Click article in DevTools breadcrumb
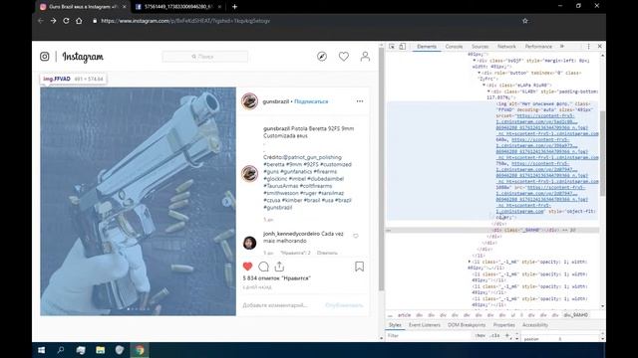The height and width of the screenshot is (358, 638). [x=404, y=315]
